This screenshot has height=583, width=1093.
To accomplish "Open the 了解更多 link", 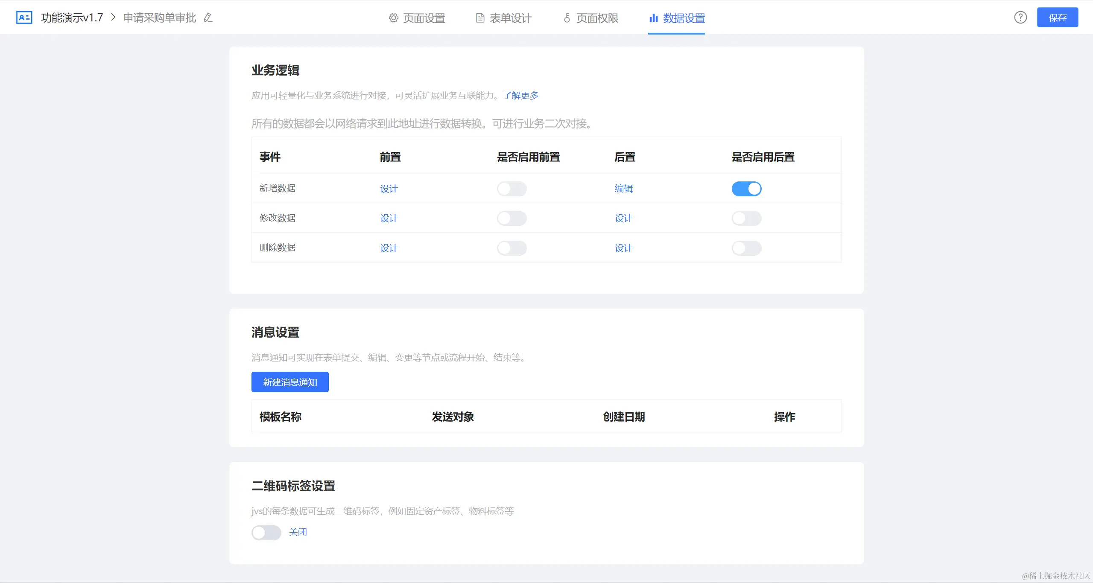I will click(x=520, y=95).
